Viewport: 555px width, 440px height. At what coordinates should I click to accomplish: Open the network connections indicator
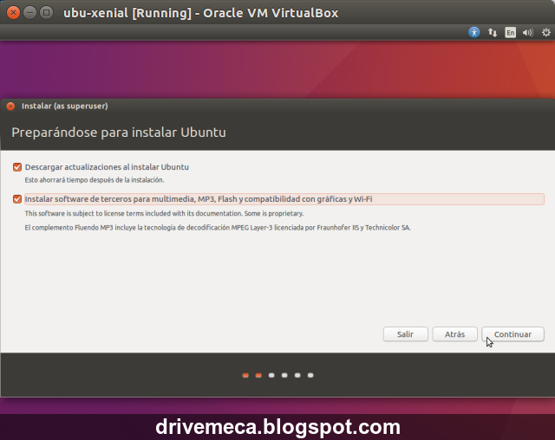(493, 33)
